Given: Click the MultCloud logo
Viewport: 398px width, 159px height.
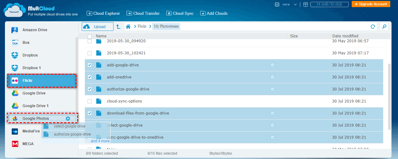Looking at the screenshot, I should [x=41, y=10].
